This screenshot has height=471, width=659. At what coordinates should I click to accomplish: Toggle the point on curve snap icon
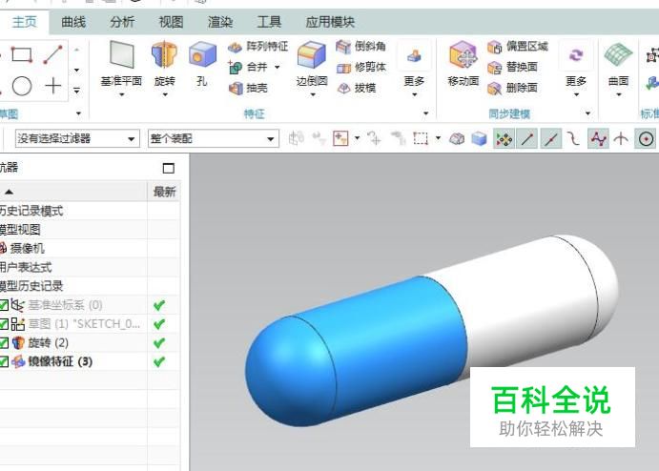[599, 138]
